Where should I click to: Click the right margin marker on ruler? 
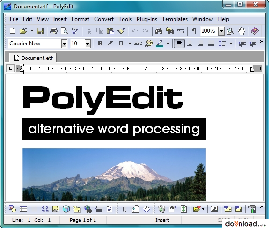(x=252, y=69)
